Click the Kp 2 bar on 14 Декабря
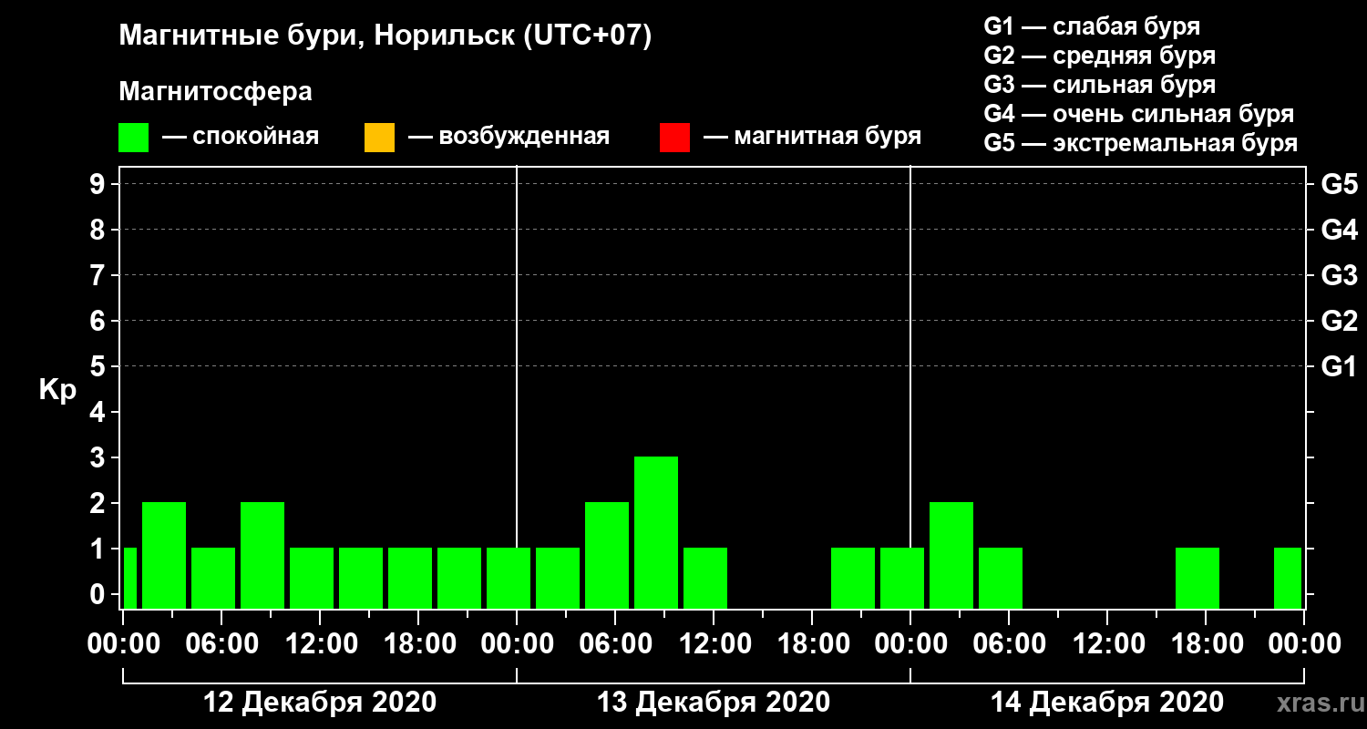 pos(951,555)
